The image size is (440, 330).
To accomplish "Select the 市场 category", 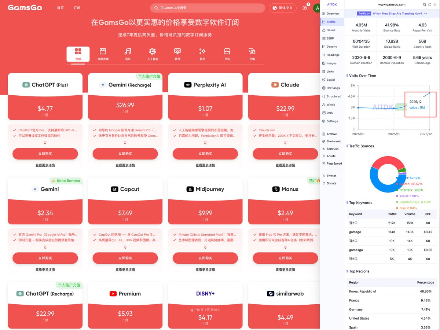I will click(227, 54).
